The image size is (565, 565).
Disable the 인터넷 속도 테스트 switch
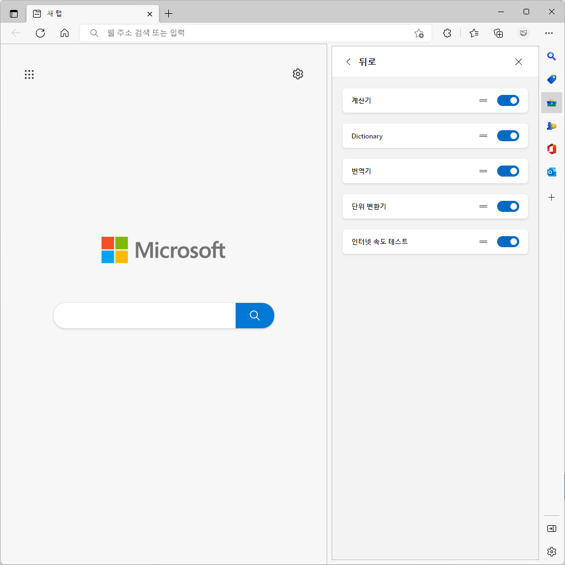508,242
